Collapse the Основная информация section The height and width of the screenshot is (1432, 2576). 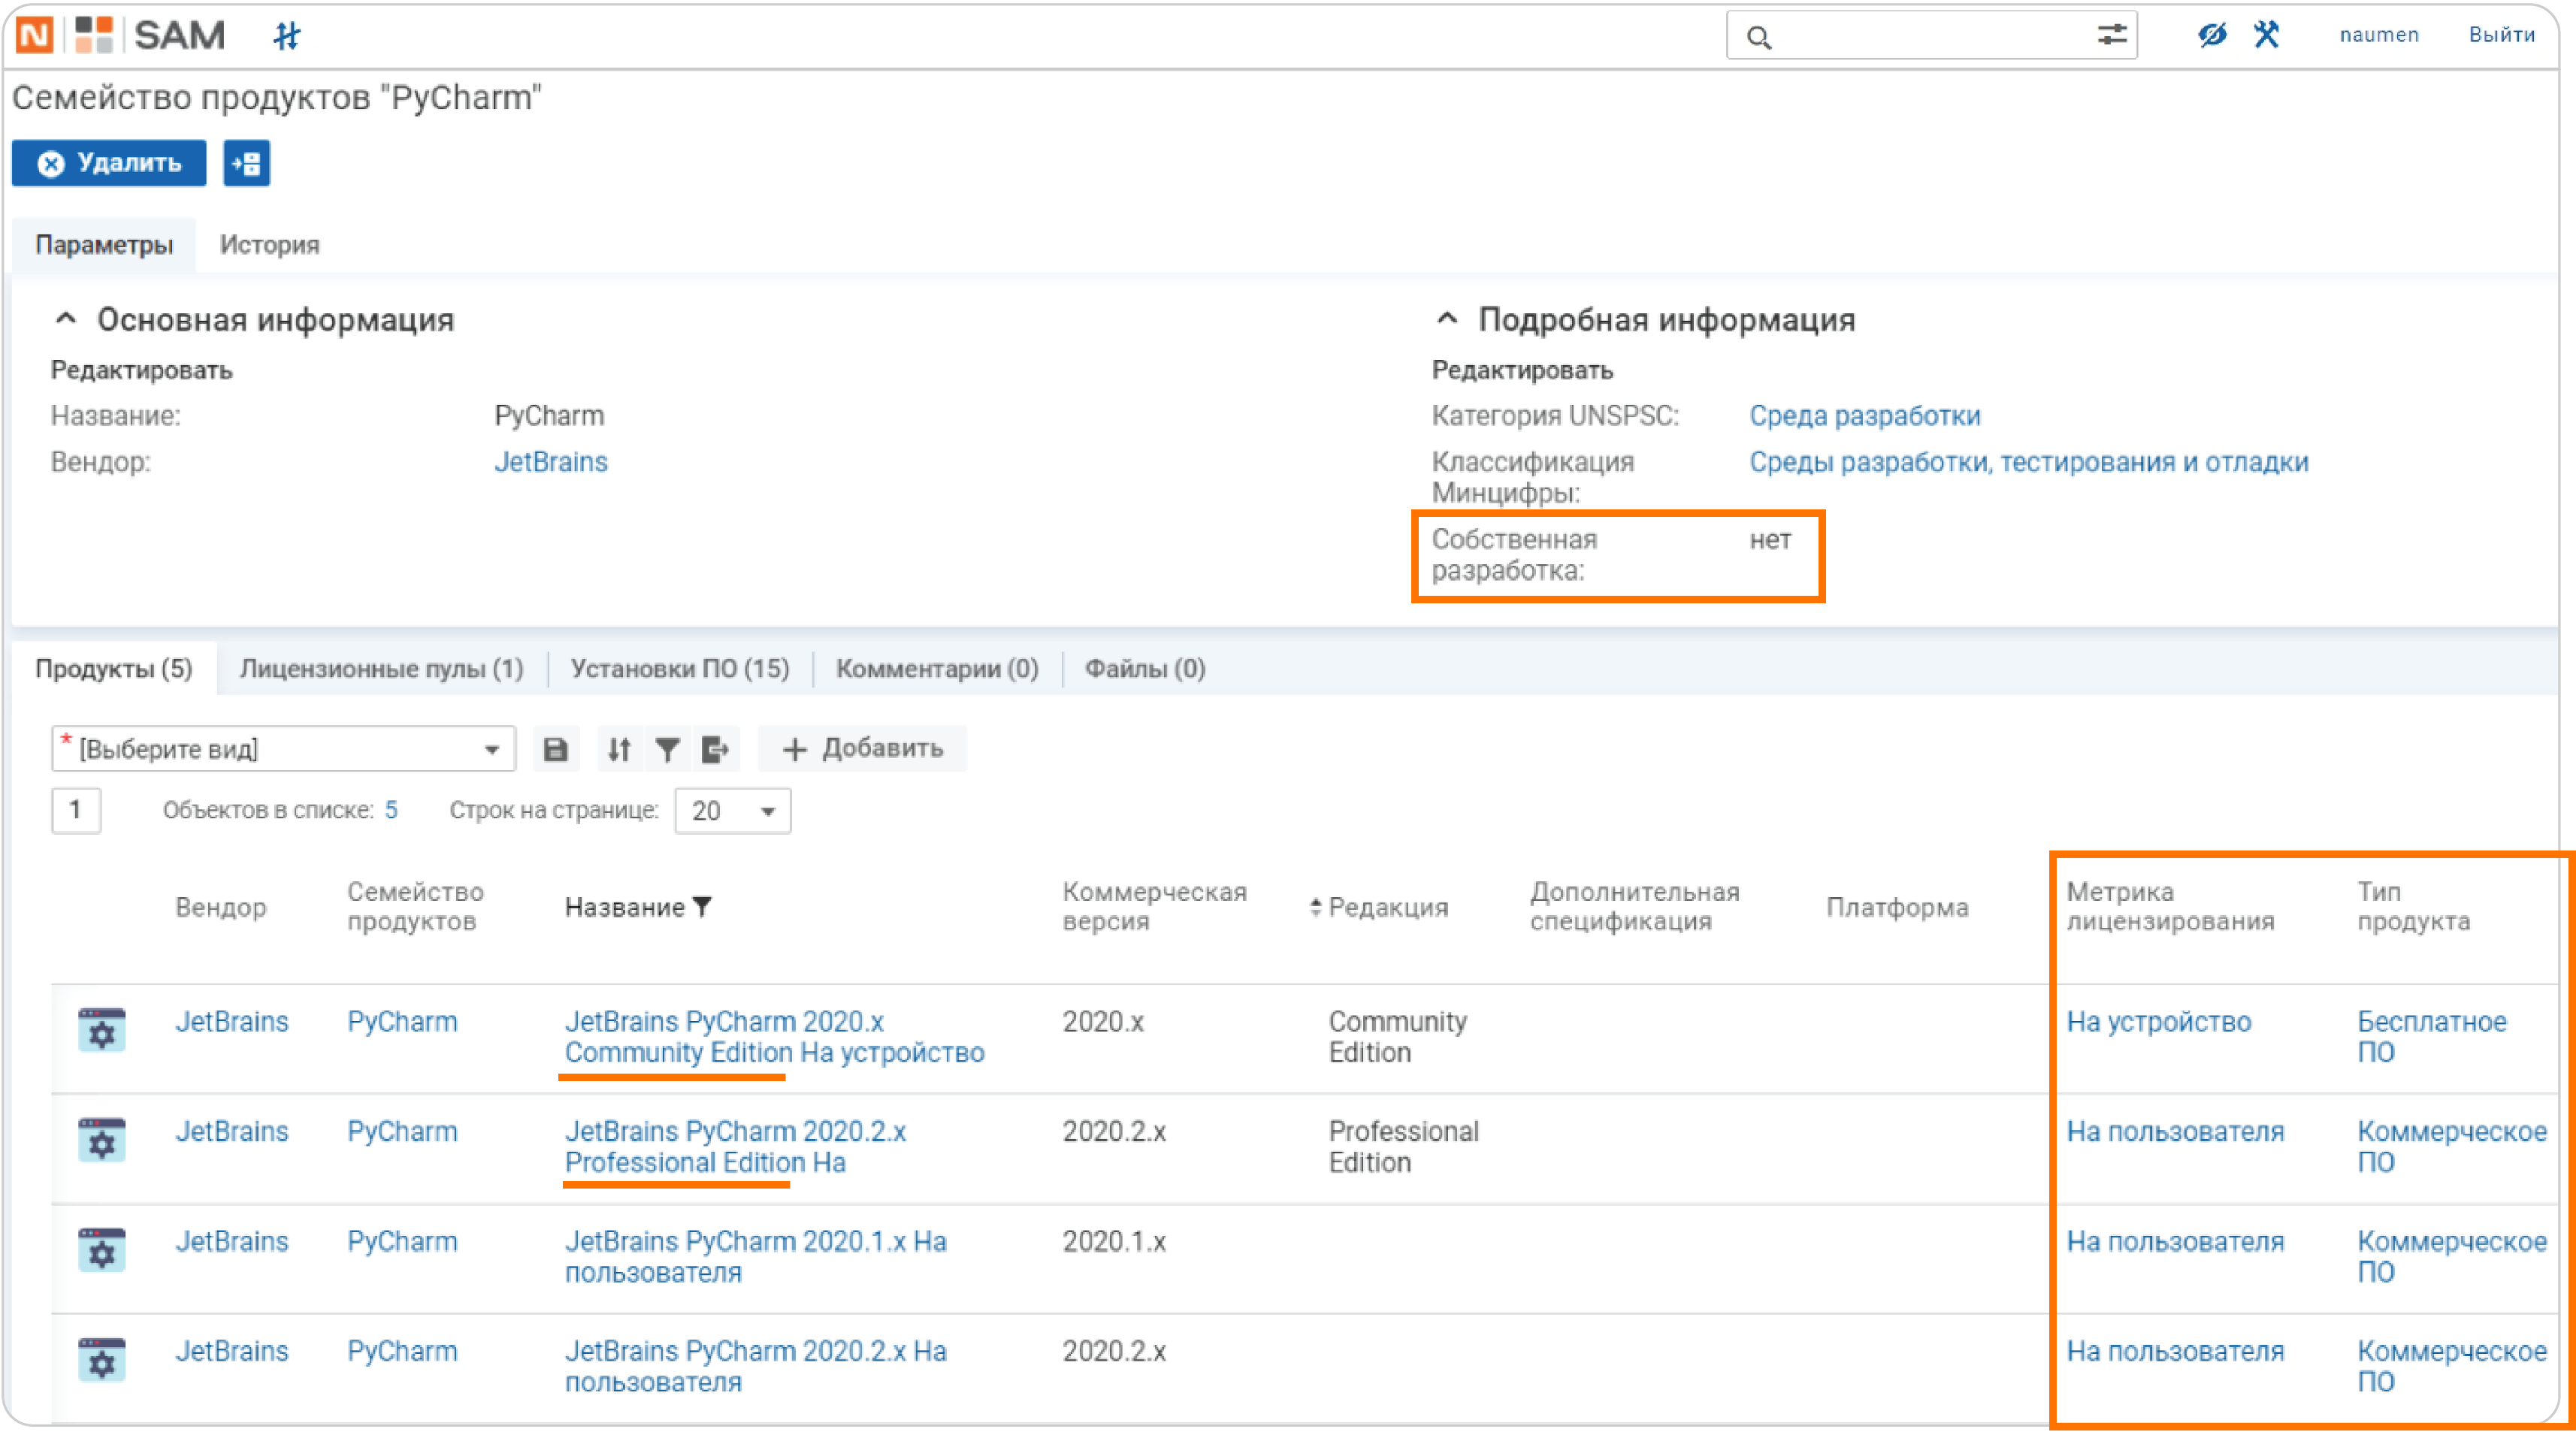[66, 319]
